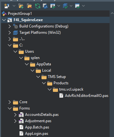Expand Target Platforms (Win32)
The image size is (114, 137).
pos(9,33)
